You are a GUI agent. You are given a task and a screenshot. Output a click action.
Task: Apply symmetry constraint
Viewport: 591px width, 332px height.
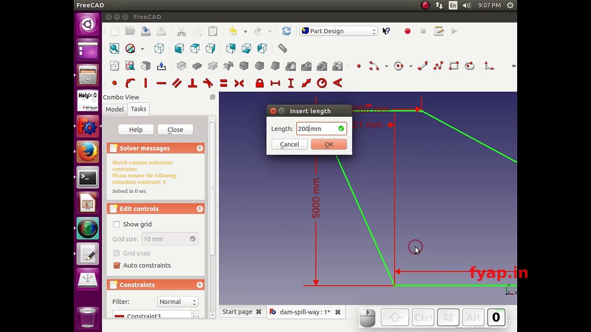(239, 83)
